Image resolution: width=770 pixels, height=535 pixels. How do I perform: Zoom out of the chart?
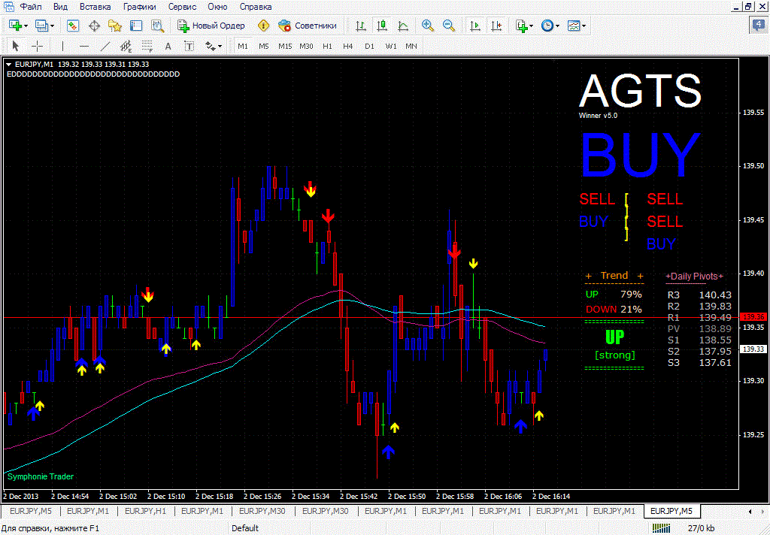click(449, 26)
